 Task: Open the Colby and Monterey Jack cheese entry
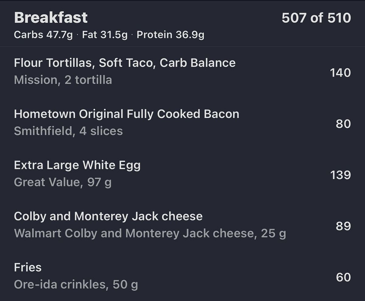(108, 216)
